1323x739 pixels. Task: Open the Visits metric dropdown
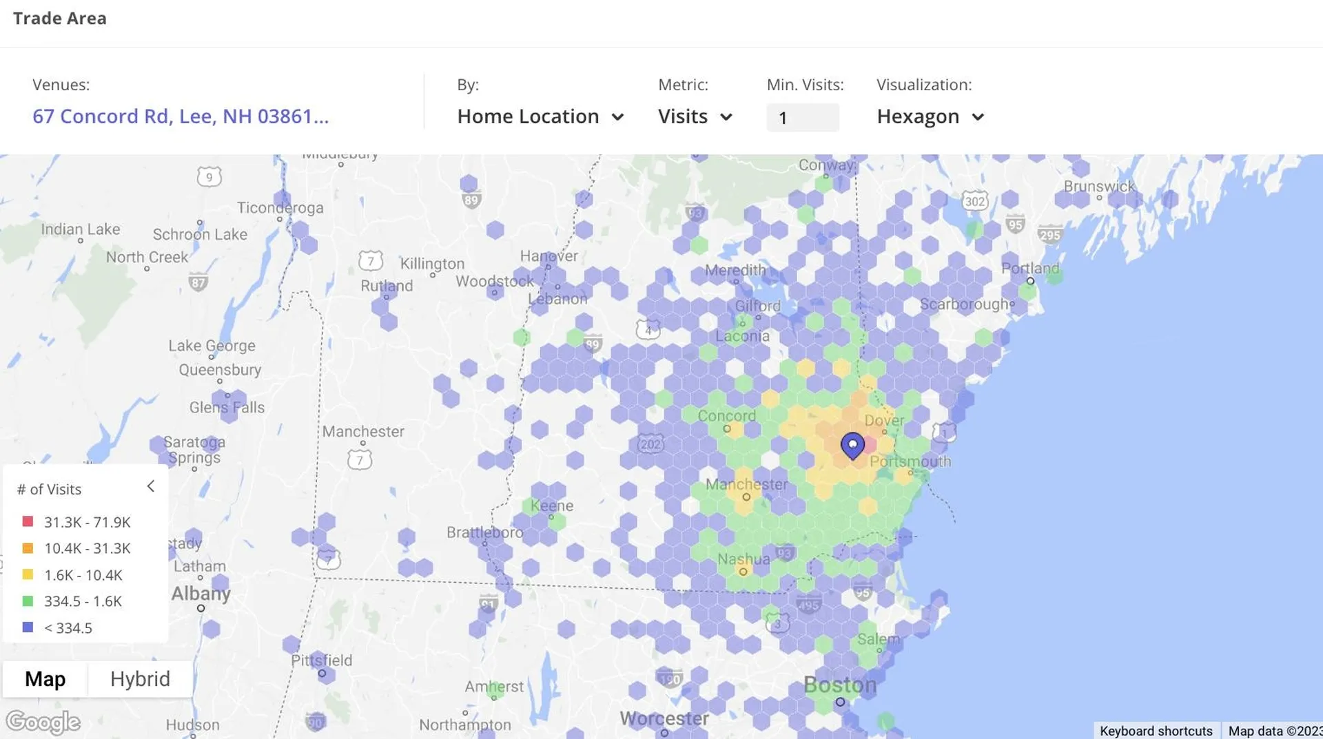click(x=695, y=116)
